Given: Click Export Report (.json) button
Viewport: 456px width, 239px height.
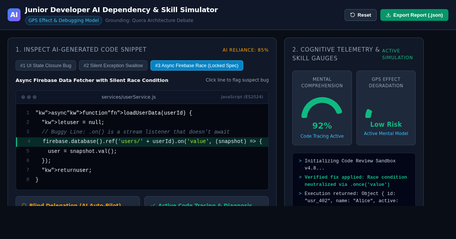Looking at the screenshot, I should [414, 15].
